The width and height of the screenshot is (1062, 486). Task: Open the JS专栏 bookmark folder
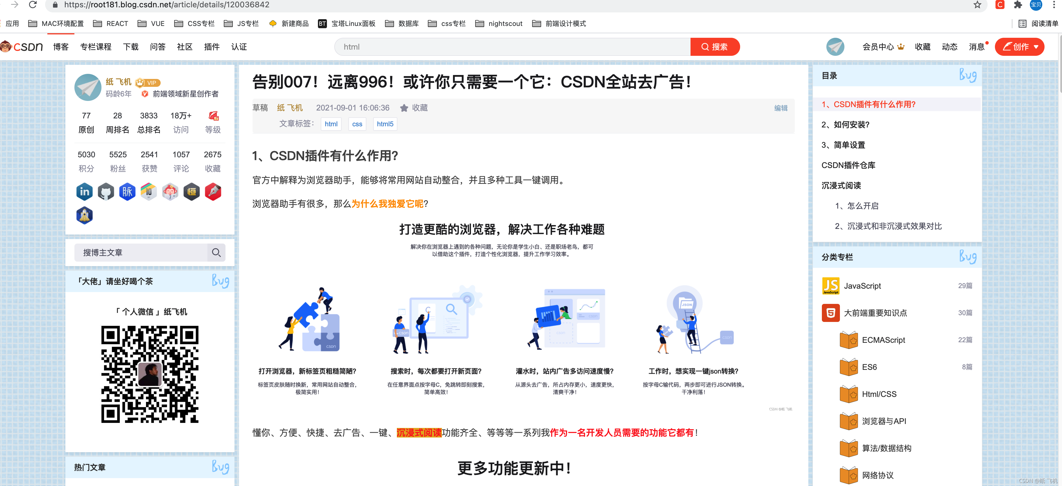point(241,23)
